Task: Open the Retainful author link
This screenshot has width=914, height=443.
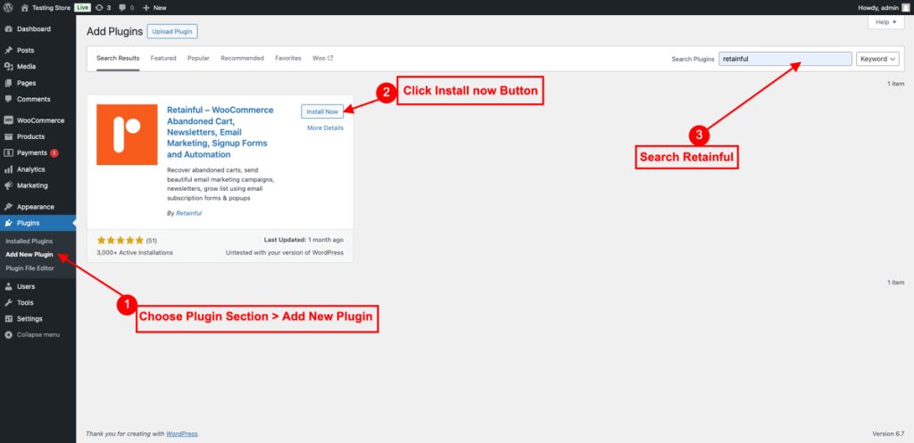Action: [x=189, y=213]
